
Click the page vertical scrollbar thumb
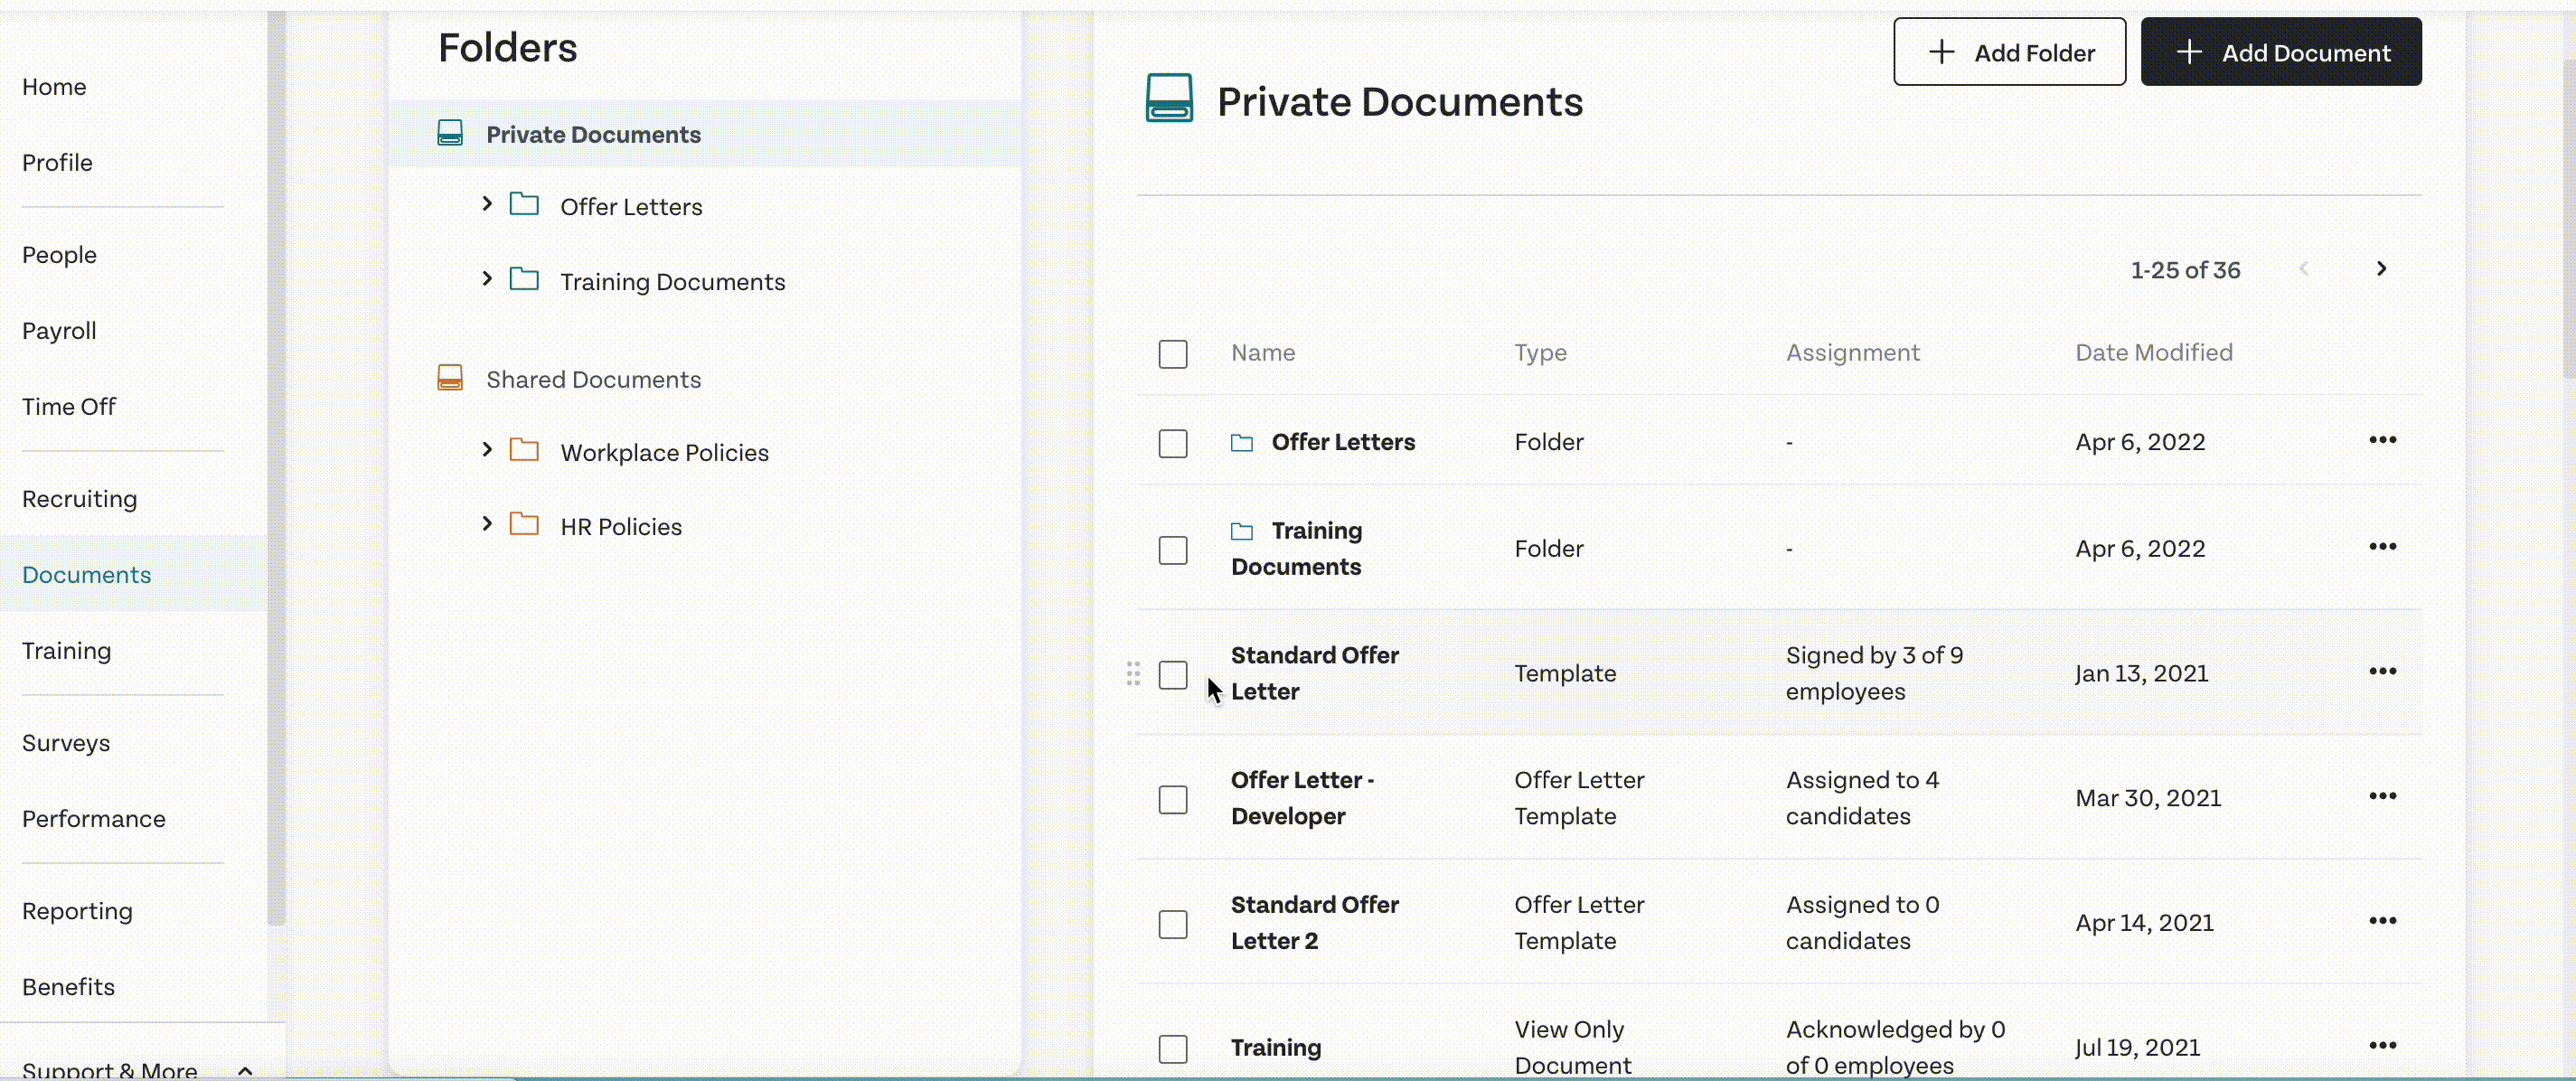(x=2567, y=218)
